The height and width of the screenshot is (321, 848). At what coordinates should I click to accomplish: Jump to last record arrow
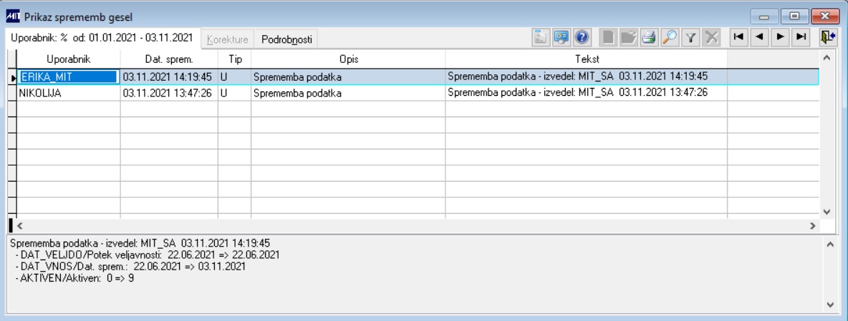(801, 36)
